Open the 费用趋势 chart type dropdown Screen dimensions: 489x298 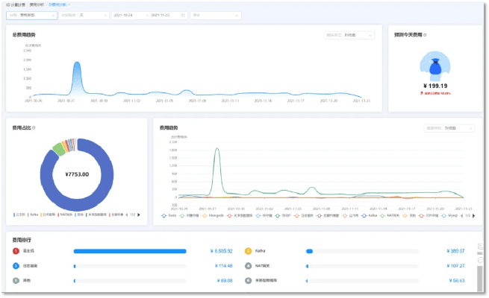[x=449, y=128]
